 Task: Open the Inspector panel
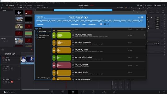click(x=158, y=5)
